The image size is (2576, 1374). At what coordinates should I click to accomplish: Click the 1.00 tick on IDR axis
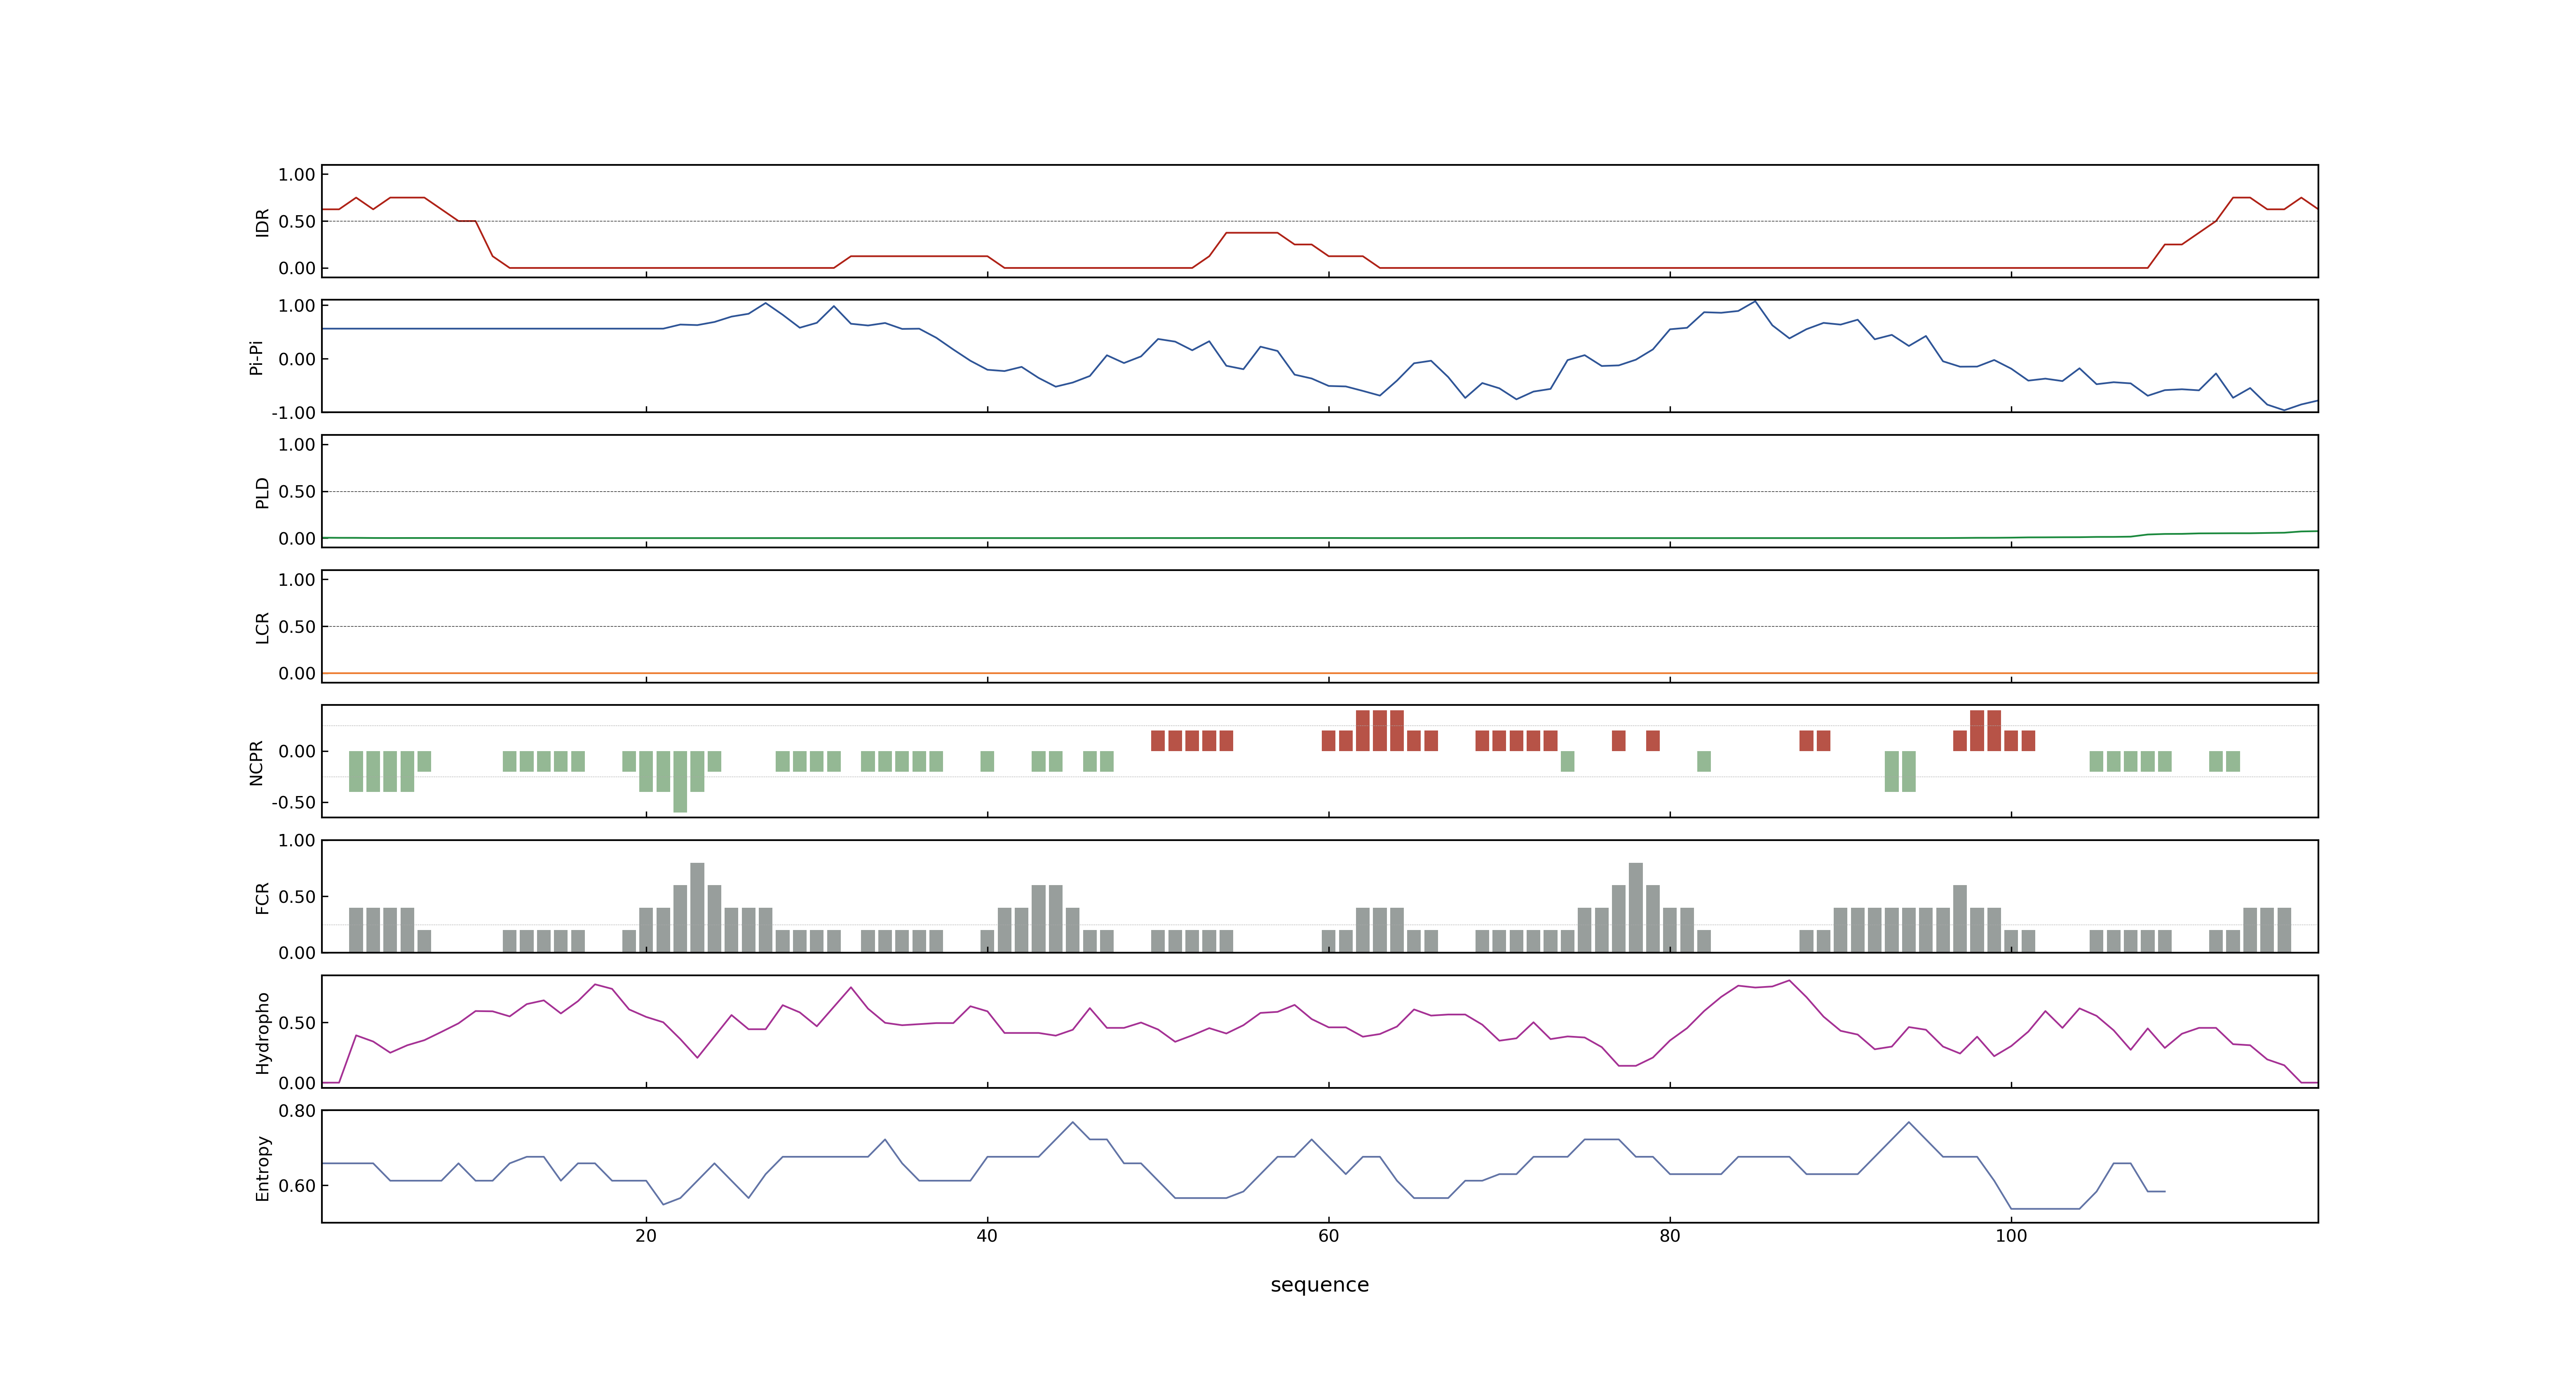(x=297, y=175)
